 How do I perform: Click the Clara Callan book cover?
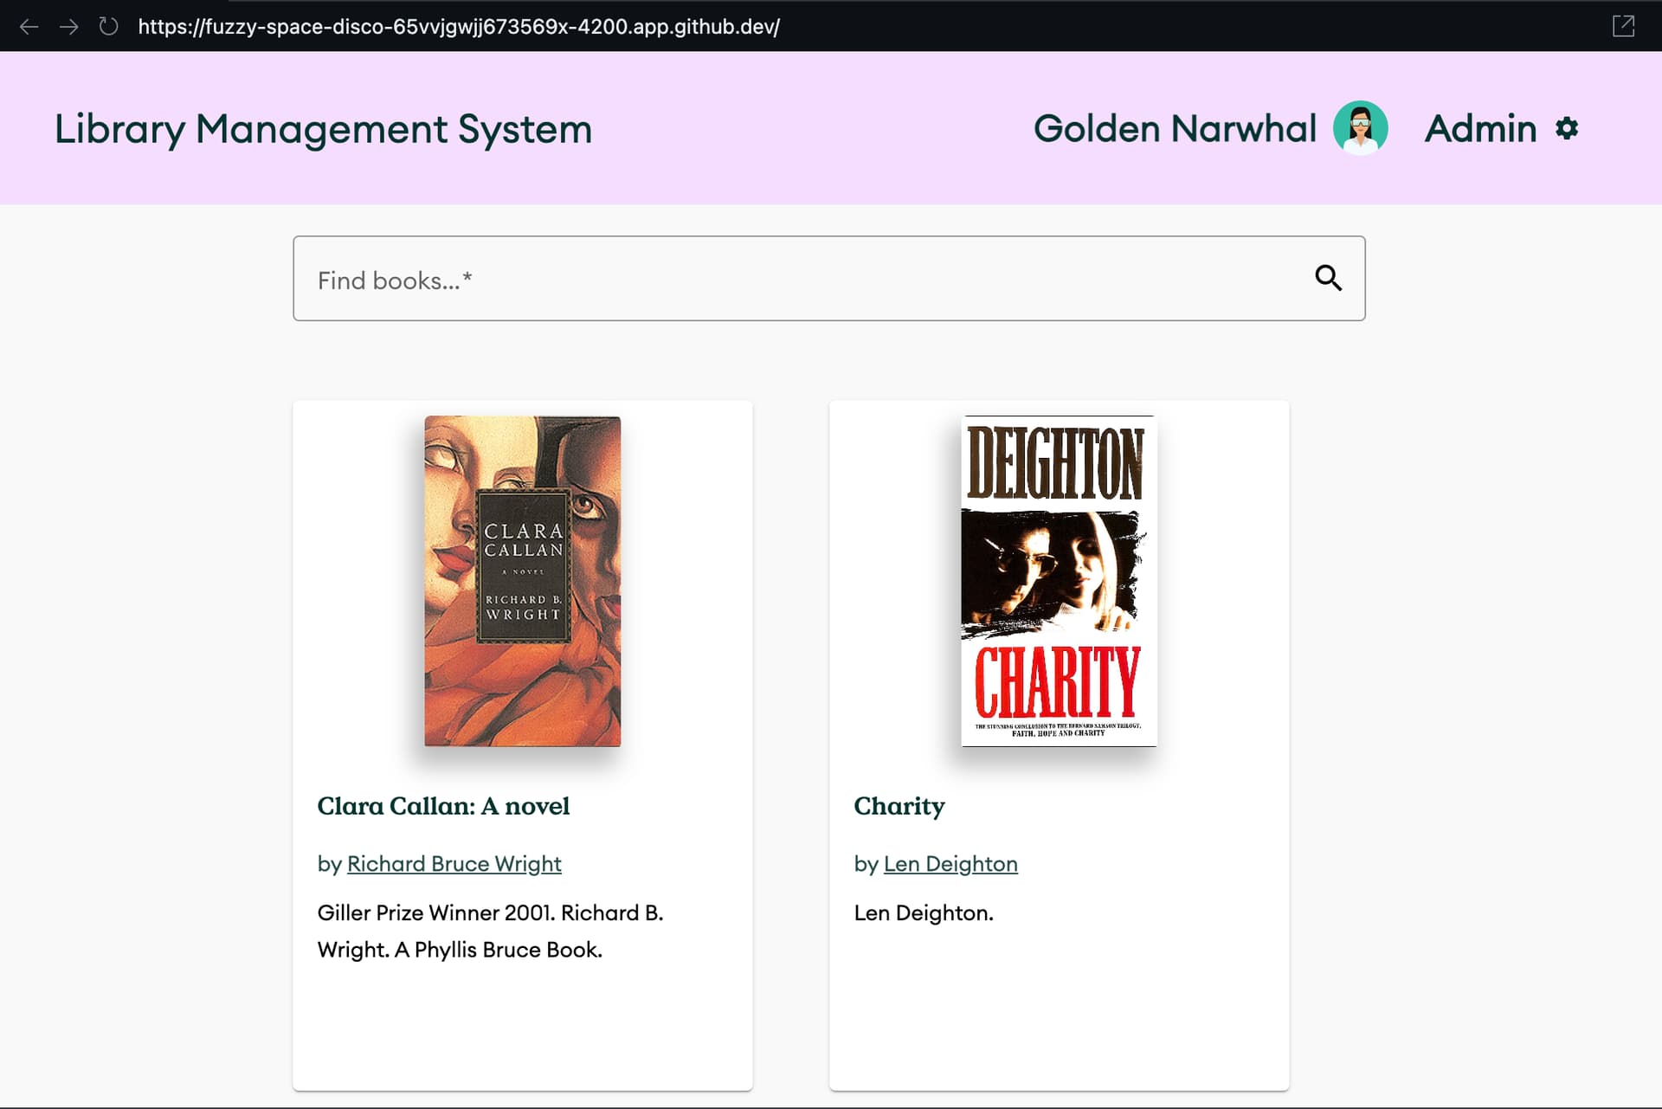pos(522,581)
